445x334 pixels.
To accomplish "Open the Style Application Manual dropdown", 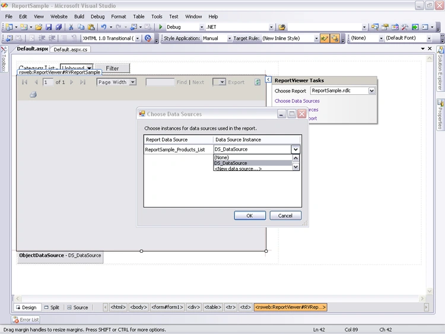I will 229,39.
